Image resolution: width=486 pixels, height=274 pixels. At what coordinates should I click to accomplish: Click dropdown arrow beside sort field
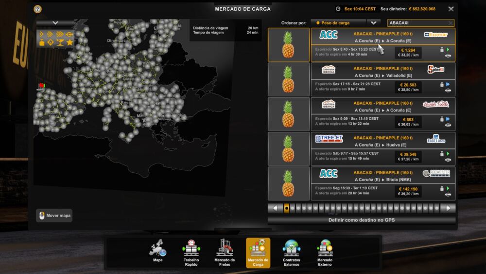click(x=373, y=23)
